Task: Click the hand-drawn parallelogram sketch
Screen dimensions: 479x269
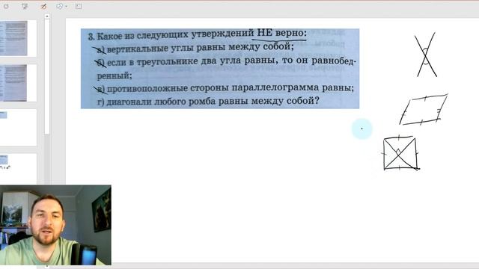Action: coord(424,110)
